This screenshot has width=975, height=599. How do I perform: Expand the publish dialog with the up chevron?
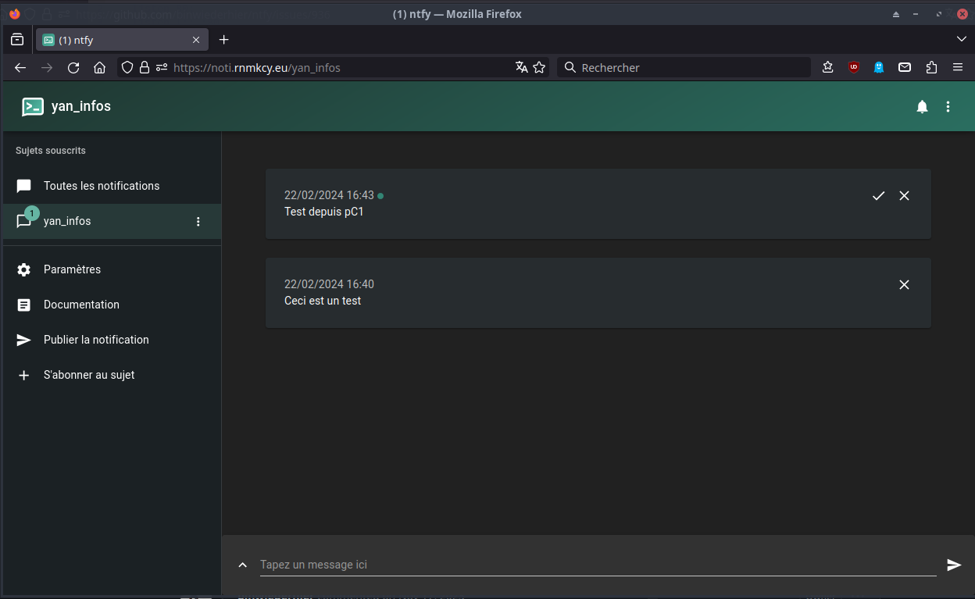click(x=243, y=565)
